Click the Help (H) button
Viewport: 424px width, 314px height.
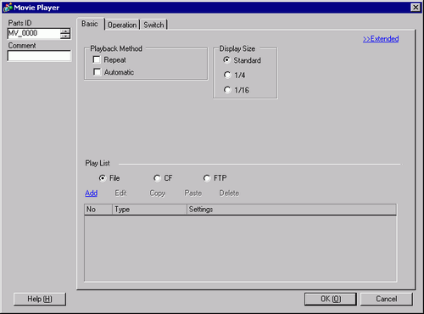[40, 299]
